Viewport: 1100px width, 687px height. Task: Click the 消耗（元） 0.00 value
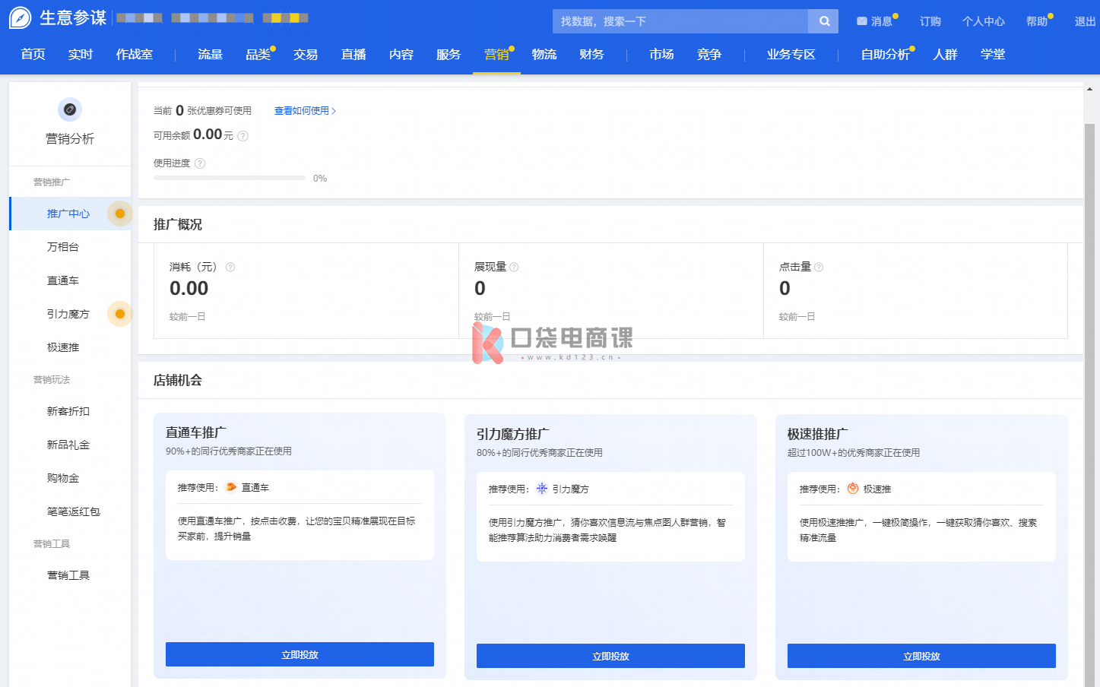[189, 289]
